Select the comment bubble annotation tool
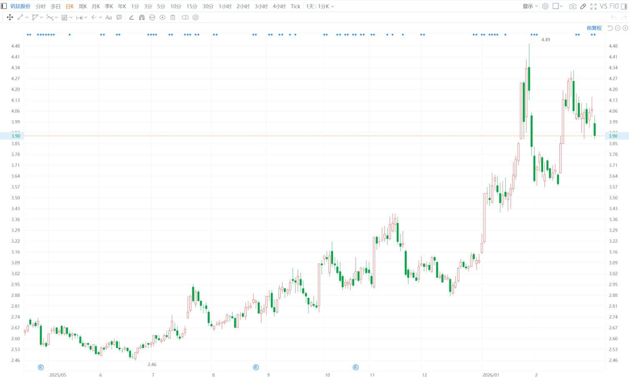Image resolution: width=629 pixels, height=379 pixels. point(119,18)
